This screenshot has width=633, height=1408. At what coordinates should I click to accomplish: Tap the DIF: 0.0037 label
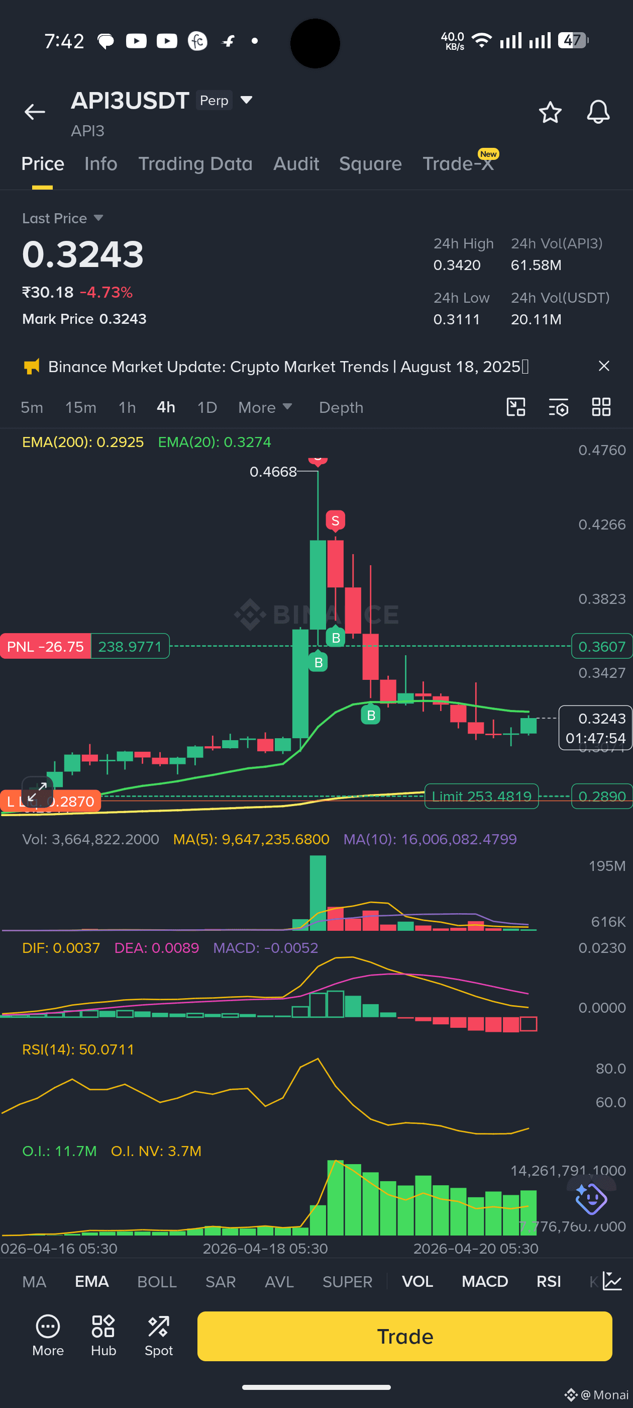pyautogui.click(x=61, y=948)
